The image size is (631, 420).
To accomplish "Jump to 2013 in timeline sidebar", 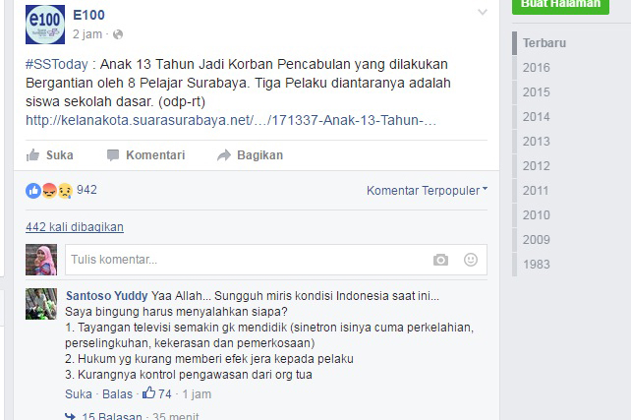I will coord(536,142).
